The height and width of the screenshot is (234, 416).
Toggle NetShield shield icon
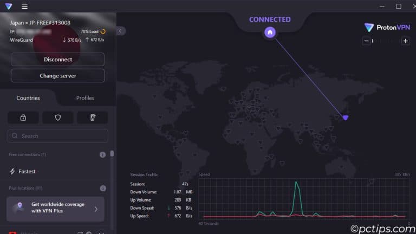(x=58, y=118)
